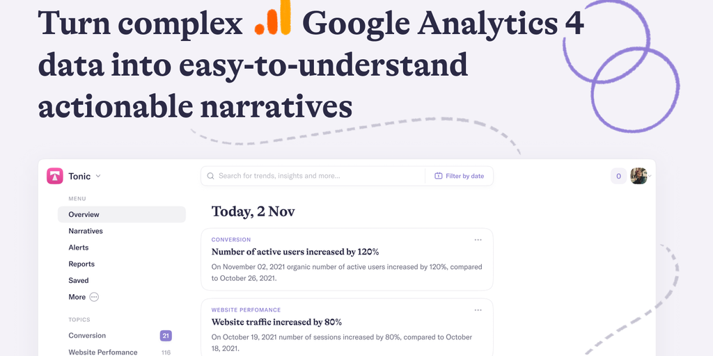The width and height of the screenshot is (713, 356).
Task: Open options menu on the active users card
Action: pyautogui.click(x=478, y=240)
